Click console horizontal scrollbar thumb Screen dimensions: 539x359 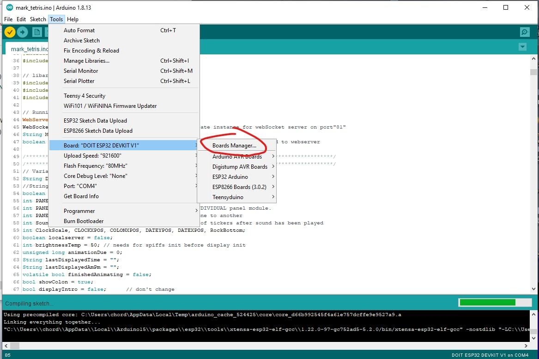15,346
